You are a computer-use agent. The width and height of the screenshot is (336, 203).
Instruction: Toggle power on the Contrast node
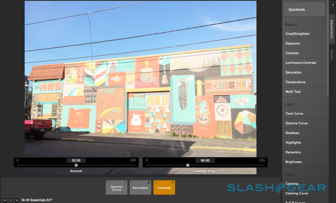(x=173, y=183)
